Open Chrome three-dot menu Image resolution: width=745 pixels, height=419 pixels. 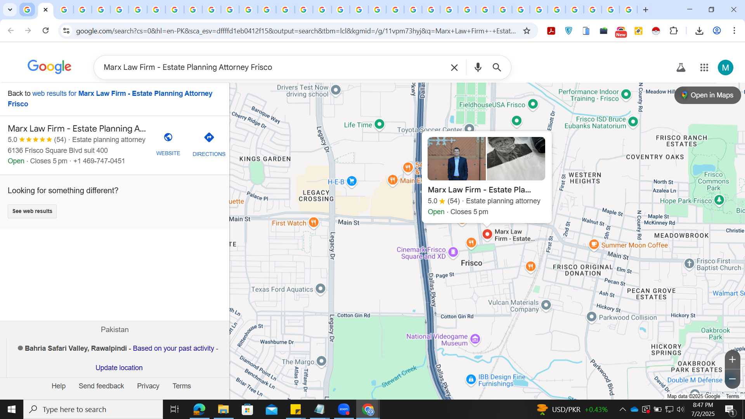tap(734, 31)
